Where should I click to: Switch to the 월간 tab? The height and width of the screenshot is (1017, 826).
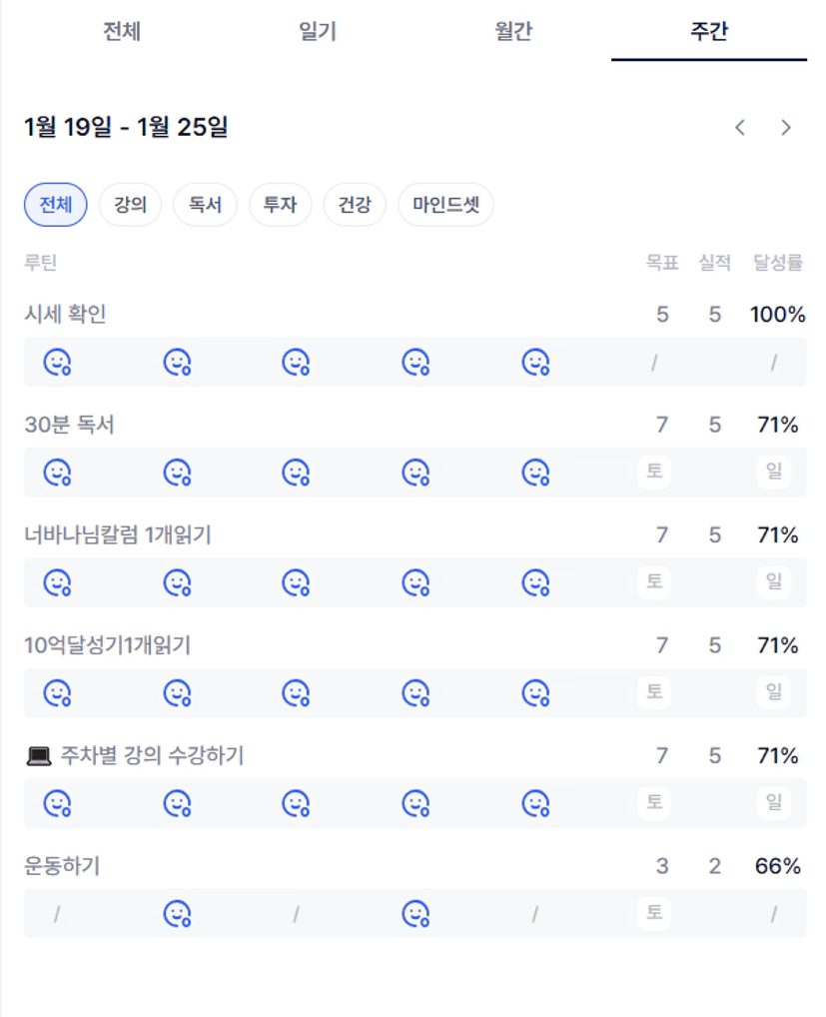[x=513, y=32]
